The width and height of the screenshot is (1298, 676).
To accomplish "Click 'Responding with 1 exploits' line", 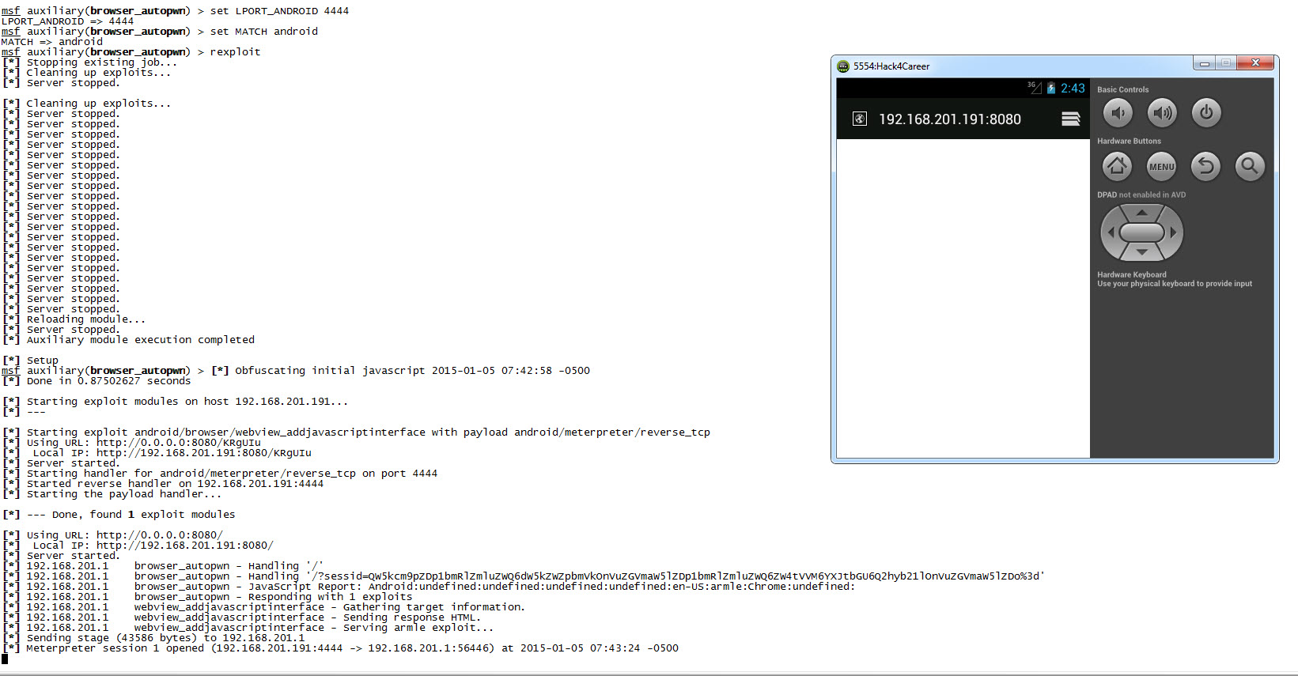I will [207, 597].
